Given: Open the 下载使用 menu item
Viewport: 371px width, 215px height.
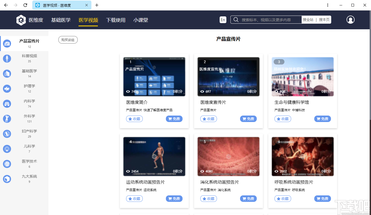Looking at the screenshot, I should point(116,20).
